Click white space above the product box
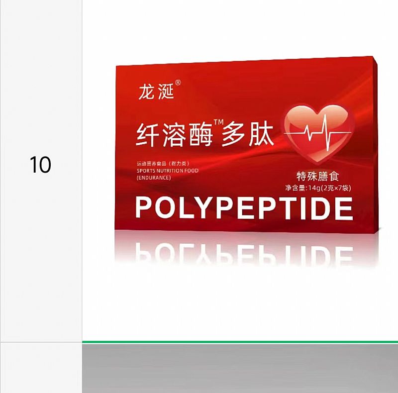 click(240, 28)
